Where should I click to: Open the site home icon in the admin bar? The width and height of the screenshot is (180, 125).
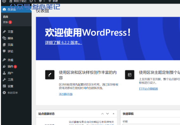coord(11,1)
